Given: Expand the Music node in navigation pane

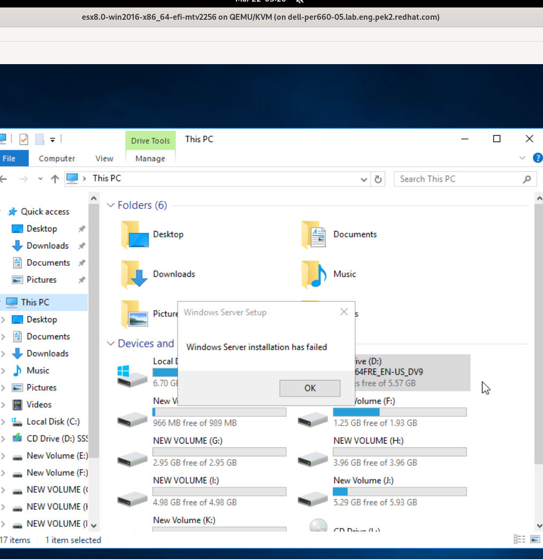Looking at the screenshot, I should 3,370.
